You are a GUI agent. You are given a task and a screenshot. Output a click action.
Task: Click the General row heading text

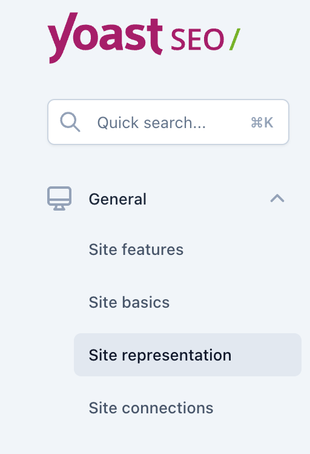pyautogui.click(x=117, y=199)
